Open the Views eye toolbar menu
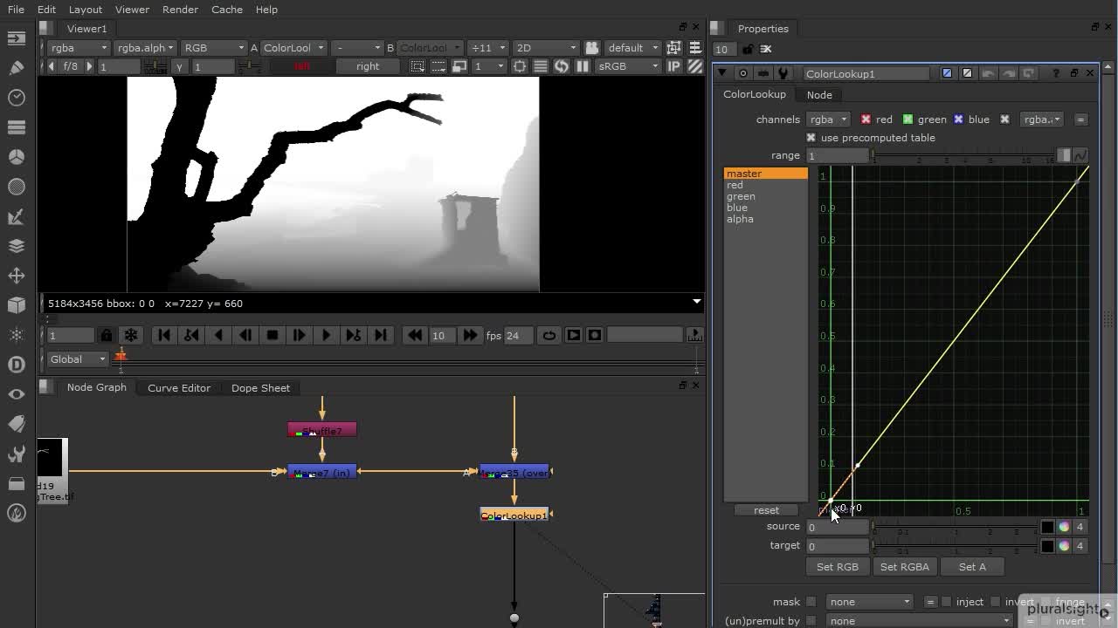The image size is (1118, 628). tap(16, 394)
